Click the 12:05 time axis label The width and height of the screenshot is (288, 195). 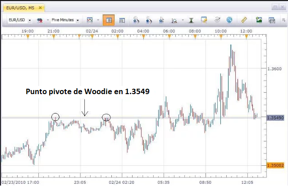click(x=247, y=182)
